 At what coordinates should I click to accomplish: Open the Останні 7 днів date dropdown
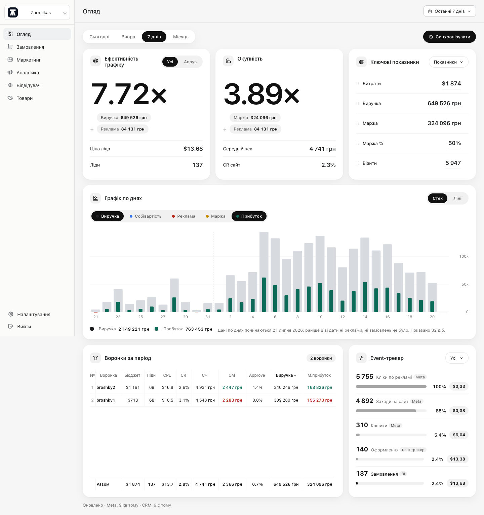(x=450, y=11)
